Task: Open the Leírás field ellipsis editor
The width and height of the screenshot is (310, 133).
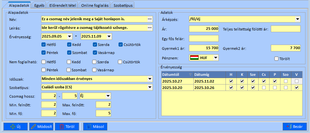Action: [x=150, y=28]
